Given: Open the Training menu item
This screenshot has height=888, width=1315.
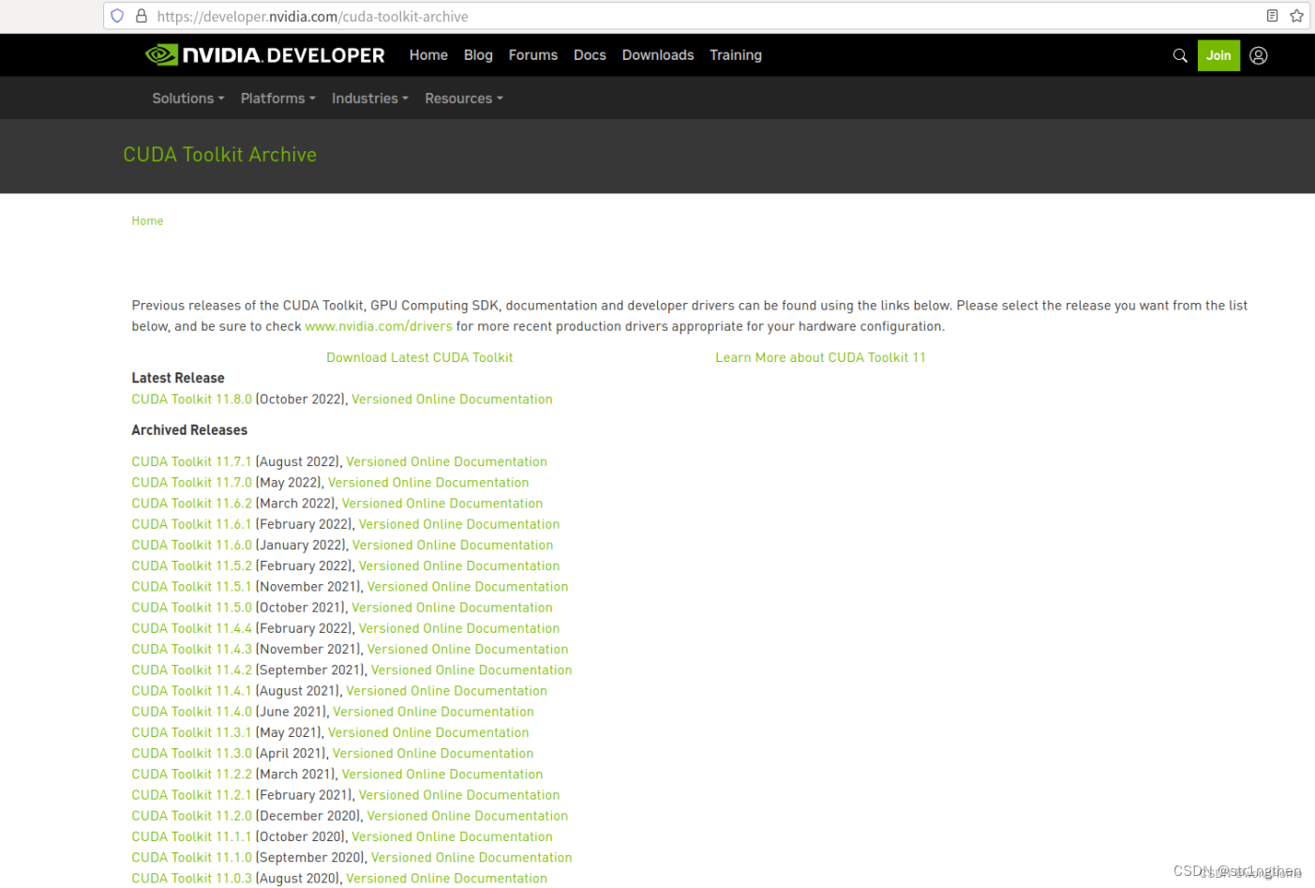Looking at the screenshot, I should click(736, 55).
